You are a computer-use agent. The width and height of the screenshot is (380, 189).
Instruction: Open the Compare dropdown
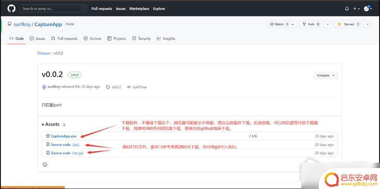325,75
